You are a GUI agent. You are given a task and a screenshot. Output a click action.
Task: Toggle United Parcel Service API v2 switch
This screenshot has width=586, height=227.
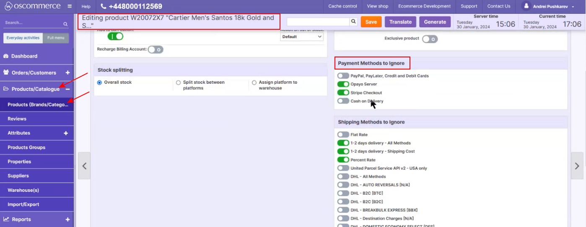[343, 168]
